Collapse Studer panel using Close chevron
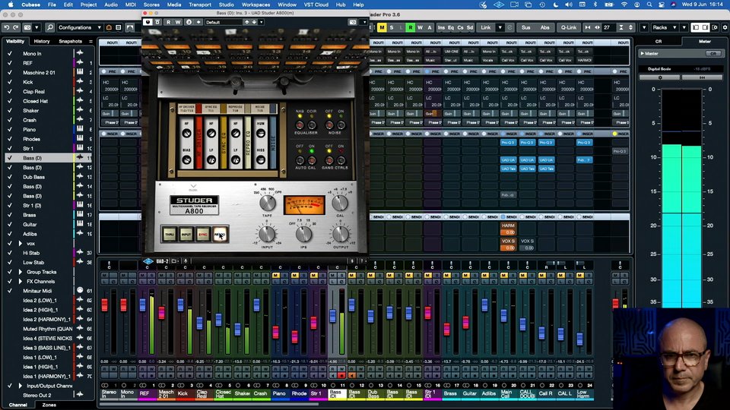Image resolution: width=730 pixels, height=410 pixels. pos(193,187)
